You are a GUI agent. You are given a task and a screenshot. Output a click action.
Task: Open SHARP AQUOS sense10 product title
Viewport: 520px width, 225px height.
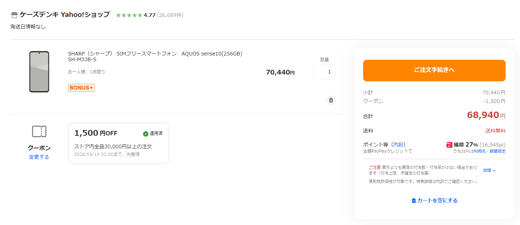(155, 57)
